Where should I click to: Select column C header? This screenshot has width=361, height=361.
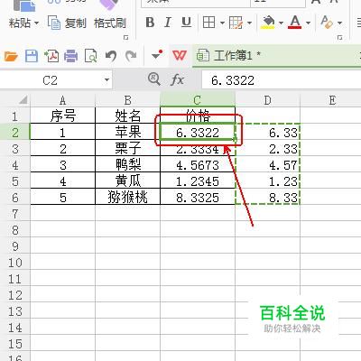[198, 100]
